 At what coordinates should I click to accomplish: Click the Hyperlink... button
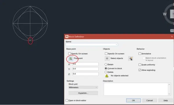pos(83,93)
